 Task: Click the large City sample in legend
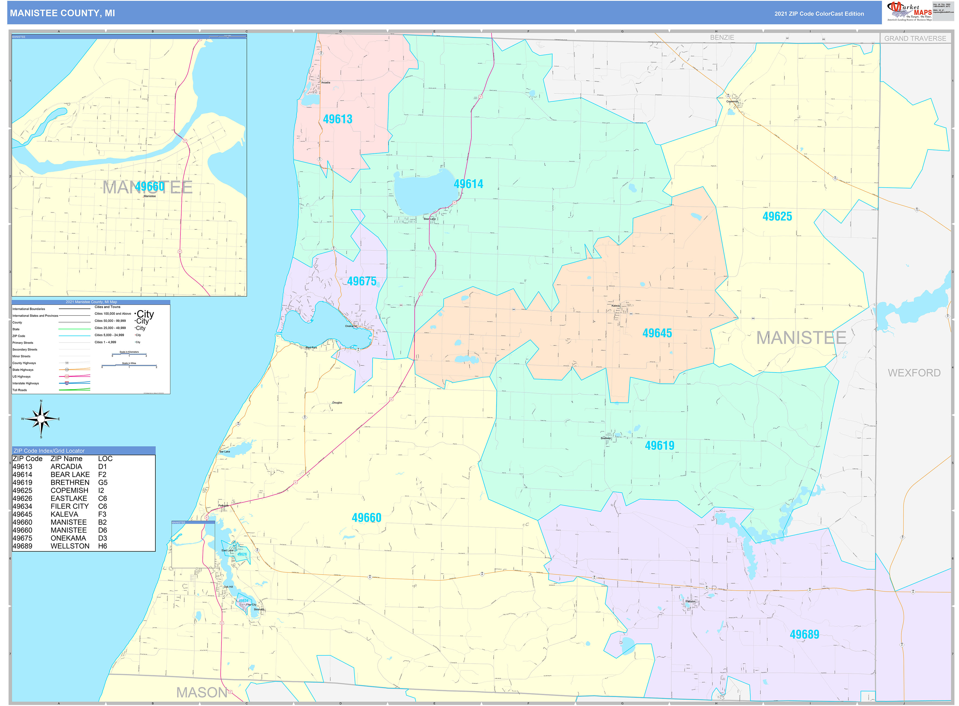click(x=145, y=314)
